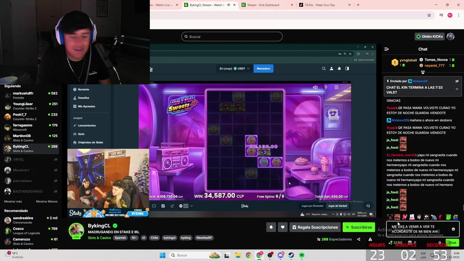Click the blue Monedero wallet button
Image resolution: width=464 pixels, height=261 pixels.
264,69
